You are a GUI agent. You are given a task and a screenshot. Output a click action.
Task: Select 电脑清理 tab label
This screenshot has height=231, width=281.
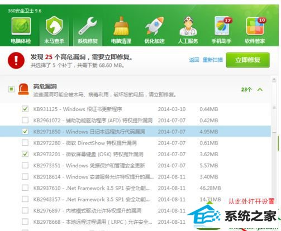tap(121, 41)
